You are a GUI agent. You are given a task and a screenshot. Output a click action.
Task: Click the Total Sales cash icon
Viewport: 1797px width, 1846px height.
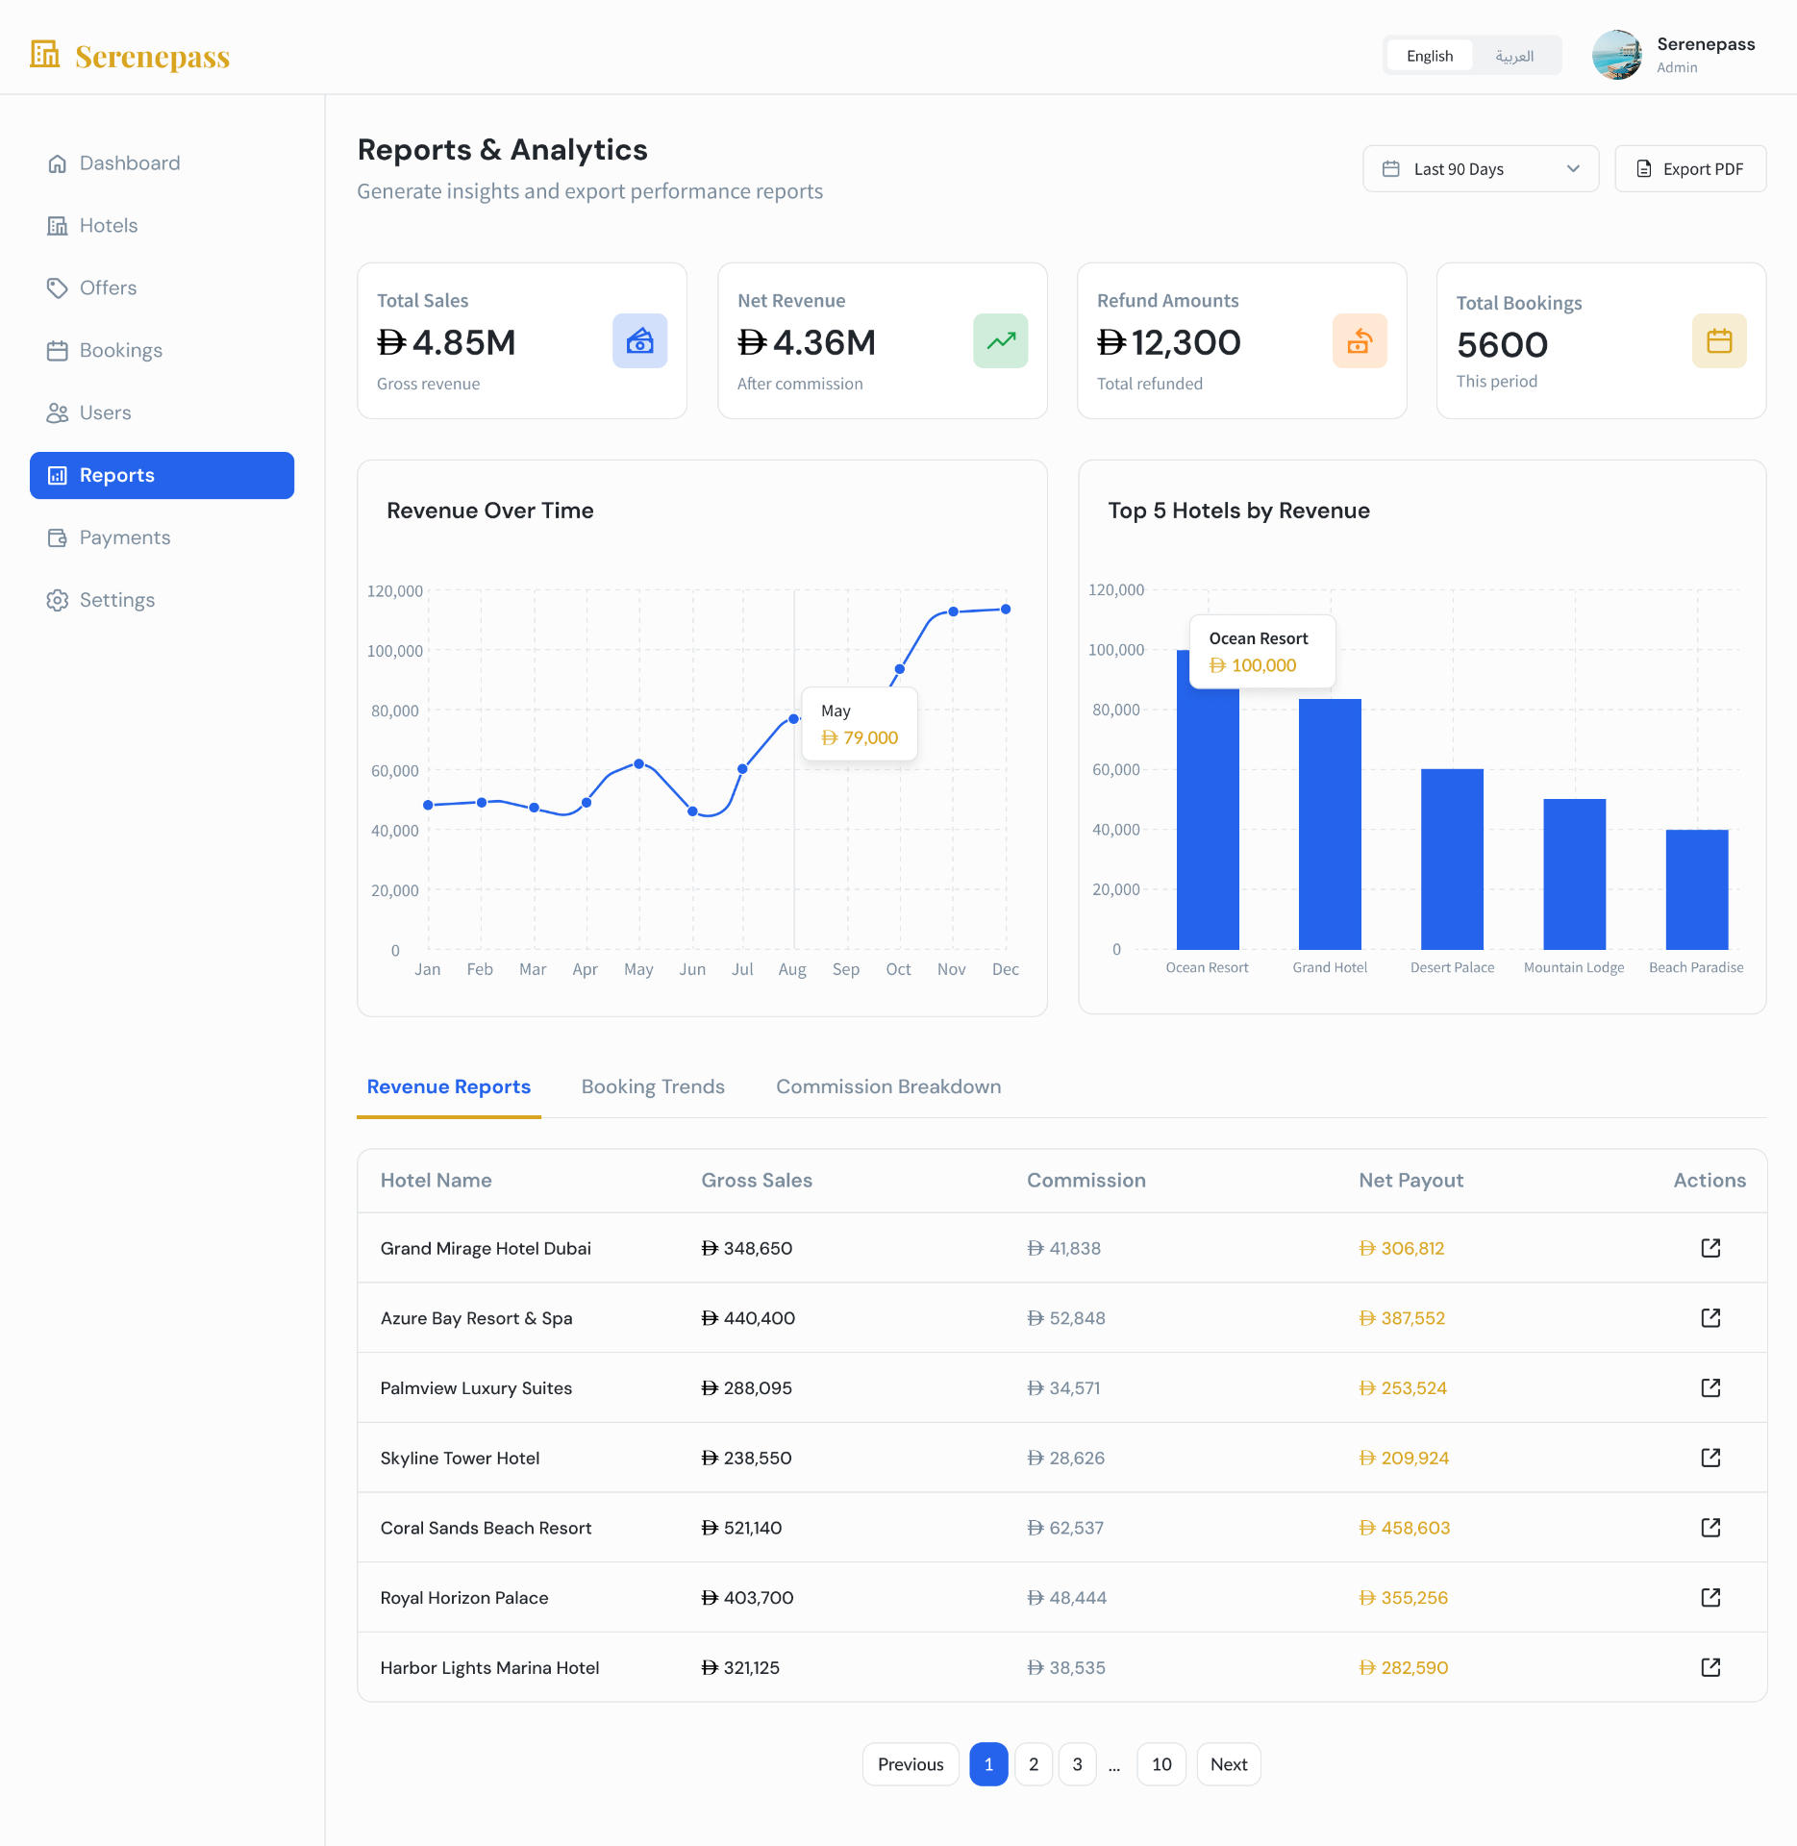coord(640,341)
